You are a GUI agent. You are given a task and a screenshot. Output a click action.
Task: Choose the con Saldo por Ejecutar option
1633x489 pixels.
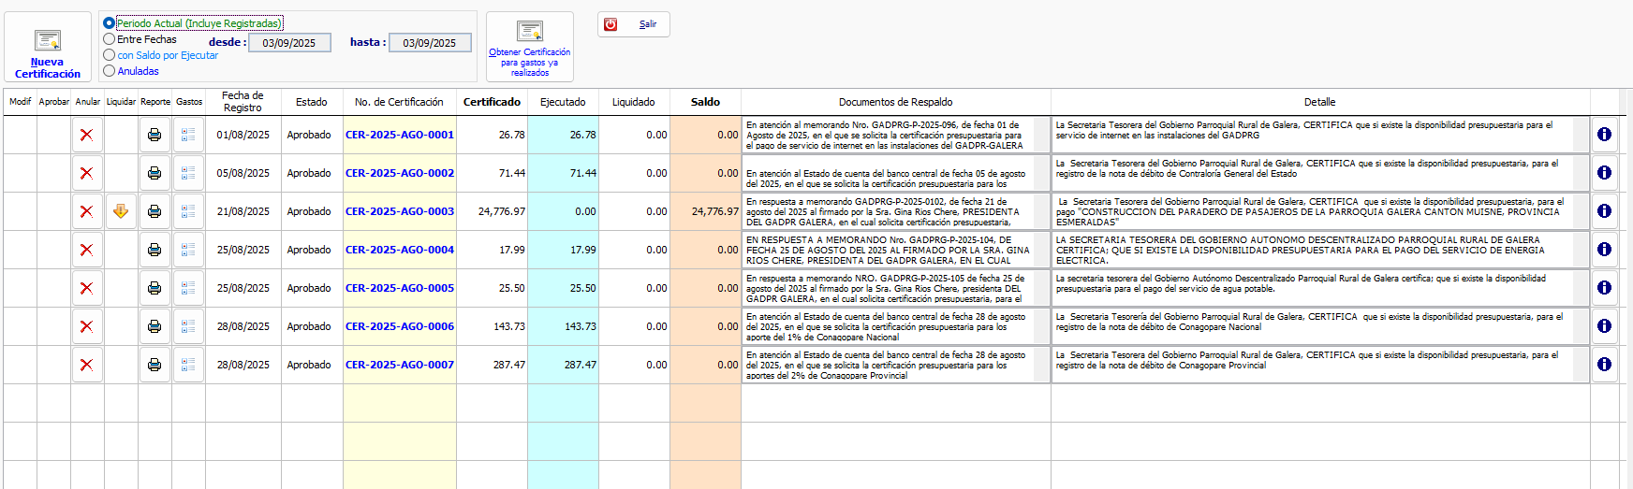110,55
